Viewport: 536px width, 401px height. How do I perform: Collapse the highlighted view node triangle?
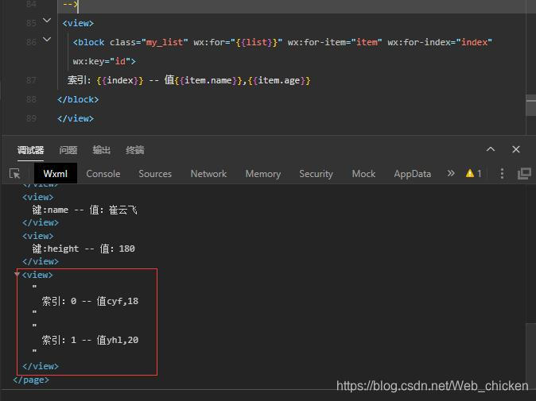pos(17,275)
